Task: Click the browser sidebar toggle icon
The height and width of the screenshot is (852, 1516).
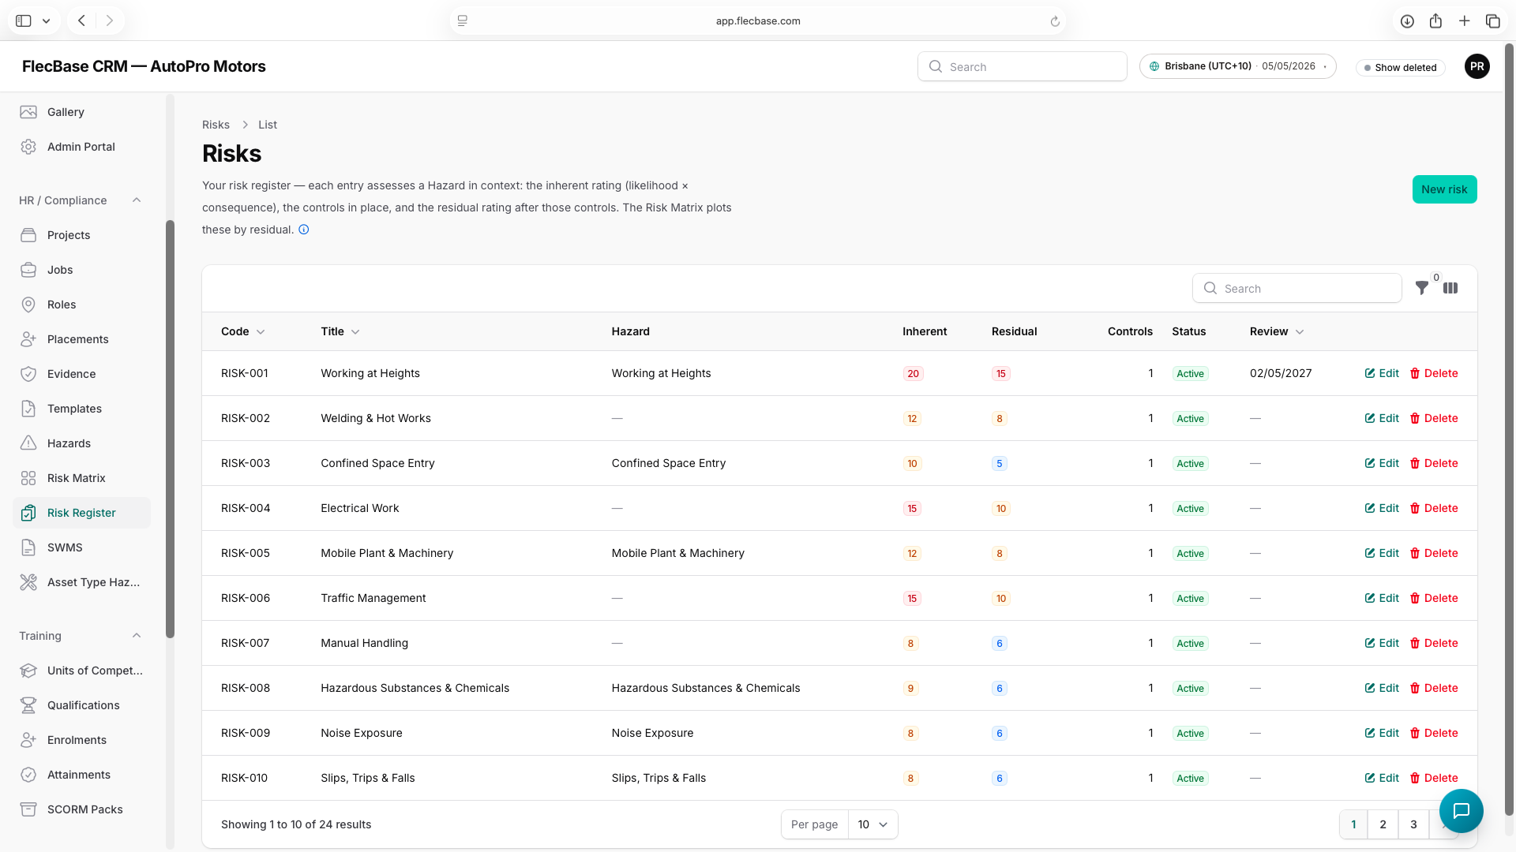Action: tap(24, 21)
